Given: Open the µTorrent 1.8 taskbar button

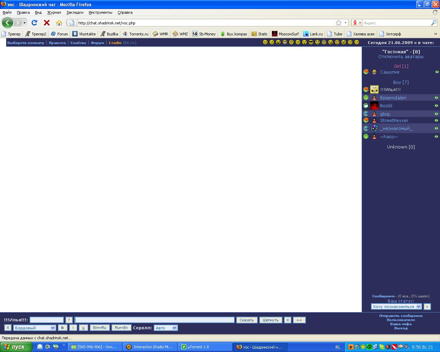Looking at the screenshot, I should [205, 347].
